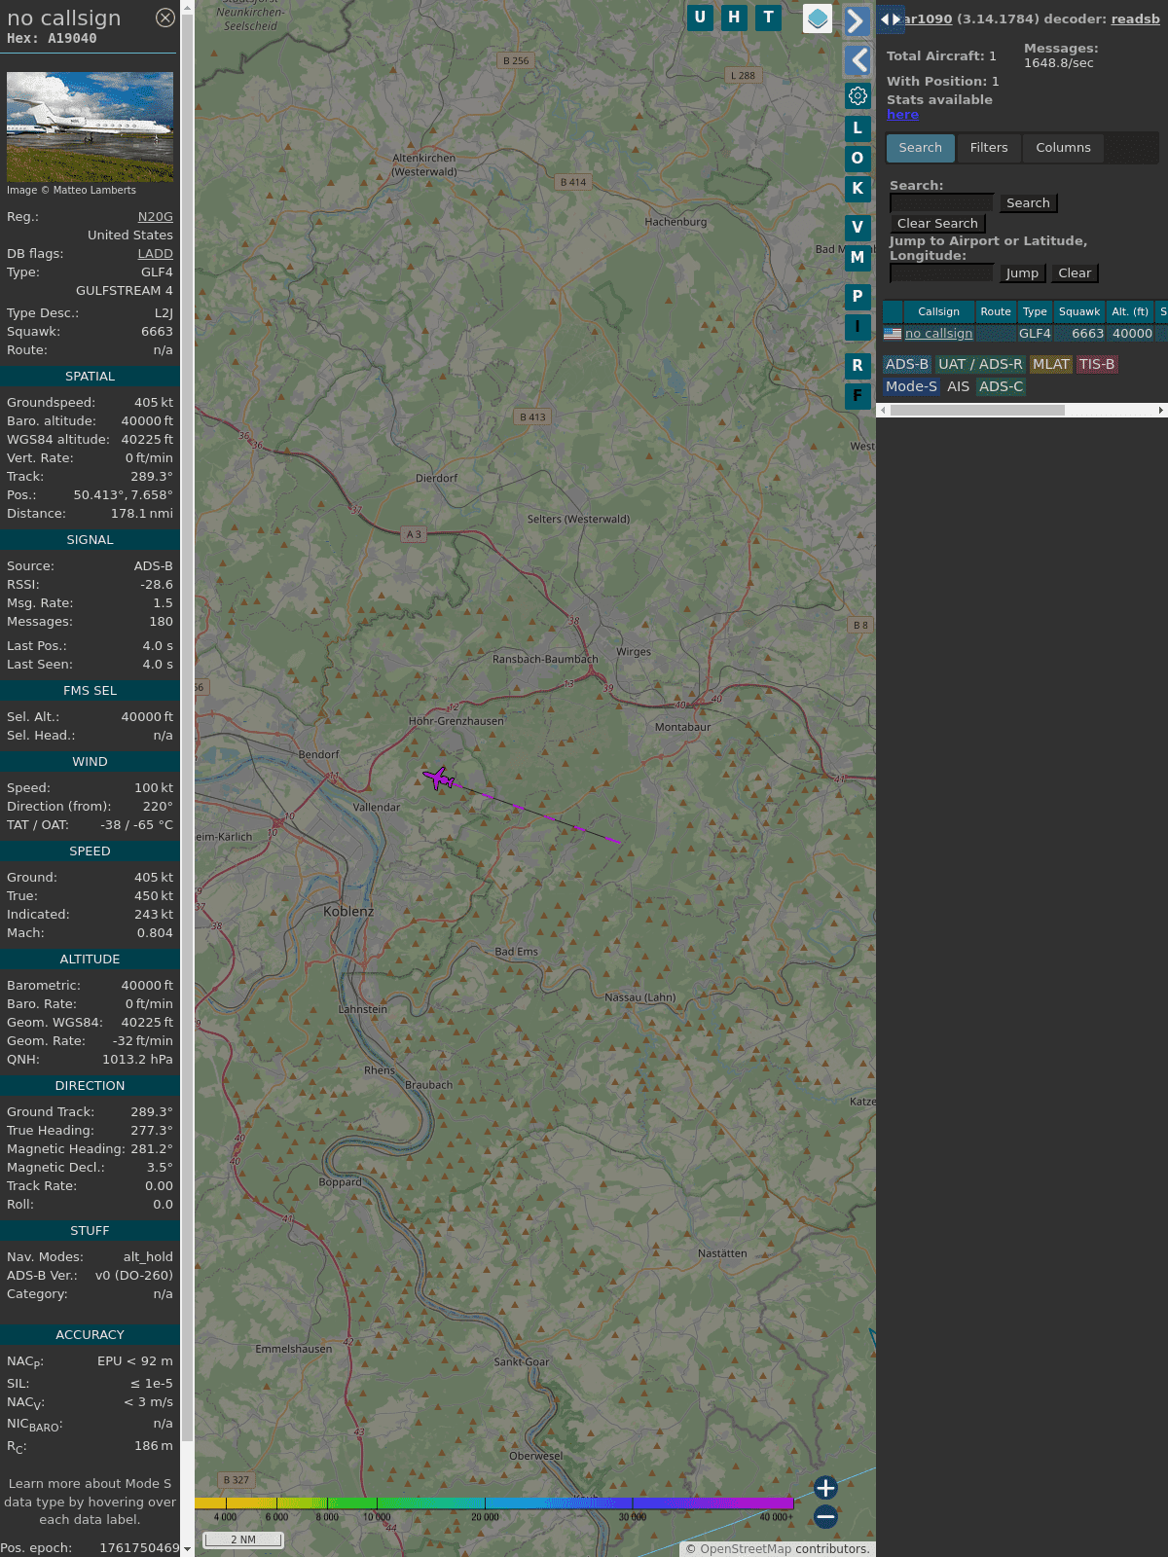Viewport: 1168px width, 1557px height.
Task: Click the Clear Search button
Action: 937,224
